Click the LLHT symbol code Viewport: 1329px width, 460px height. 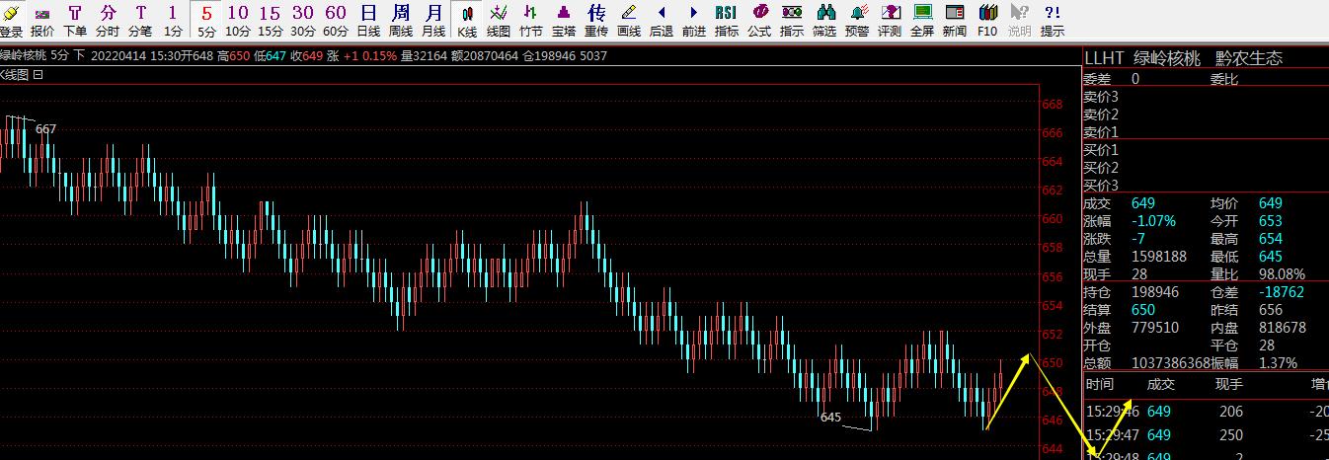(x=1104, y=58)
